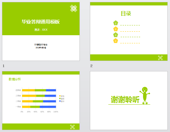170x132 pixels.
Task: Click the yellow pentagon numbered 4
Action: 116,41
